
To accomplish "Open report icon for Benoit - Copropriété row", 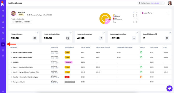I will (141, 72).
